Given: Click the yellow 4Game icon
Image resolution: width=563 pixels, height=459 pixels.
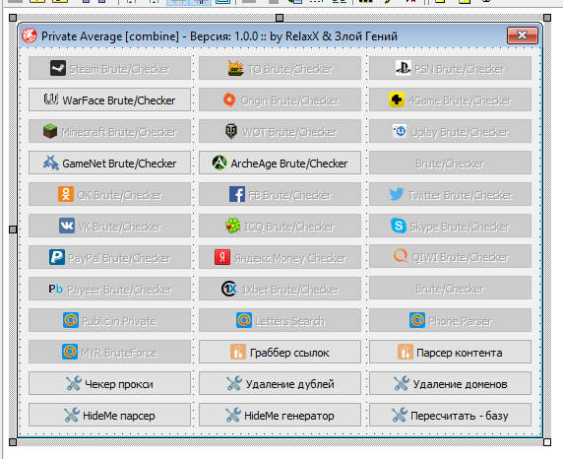Looking at the screenshot, I should pyautogui.click(x=397, y=99).
